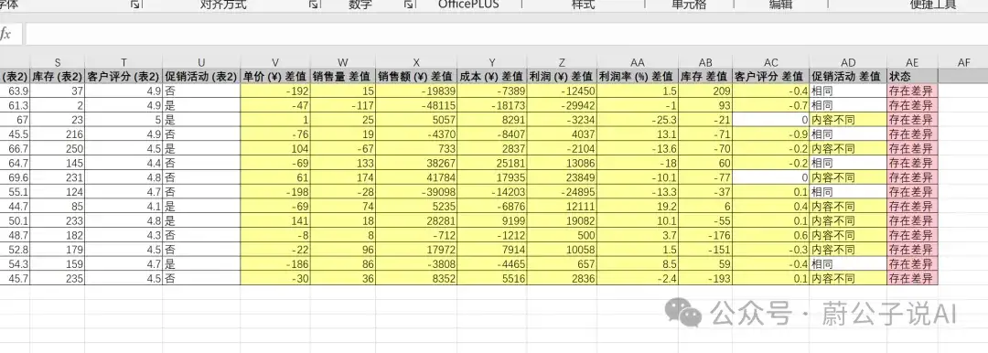Open the 字体 group dialog launcher

(134, 5)
